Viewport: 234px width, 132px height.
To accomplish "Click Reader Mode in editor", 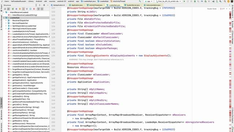I will click(x=212, y=9).
